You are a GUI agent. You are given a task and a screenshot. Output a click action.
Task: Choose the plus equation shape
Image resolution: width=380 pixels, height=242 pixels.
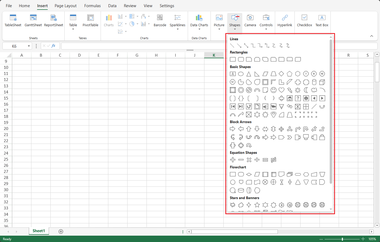pyautogui.click(x=233, y=160)
